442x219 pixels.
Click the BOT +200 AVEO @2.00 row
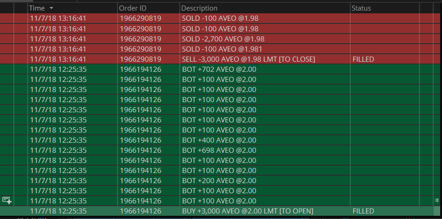[x=219, y=180]
